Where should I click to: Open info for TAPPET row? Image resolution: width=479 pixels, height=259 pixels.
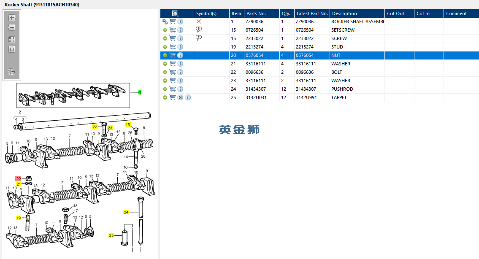[188, 97]
